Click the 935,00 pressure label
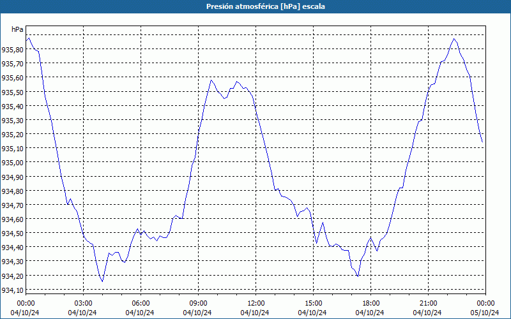Screen dimensions: 511x319 point(13,163)
